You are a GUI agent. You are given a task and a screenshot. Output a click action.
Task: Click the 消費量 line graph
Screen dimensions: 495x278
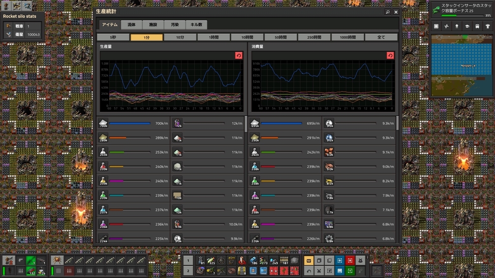[323, 85]
